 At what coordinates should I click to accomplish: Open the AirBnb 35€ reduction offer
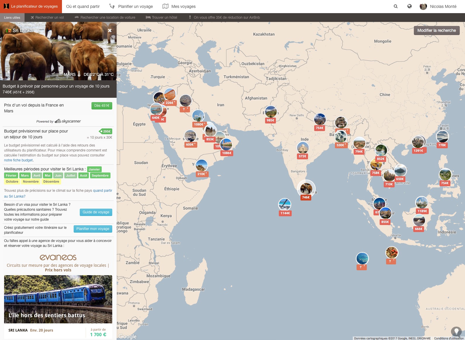(224, 18)
